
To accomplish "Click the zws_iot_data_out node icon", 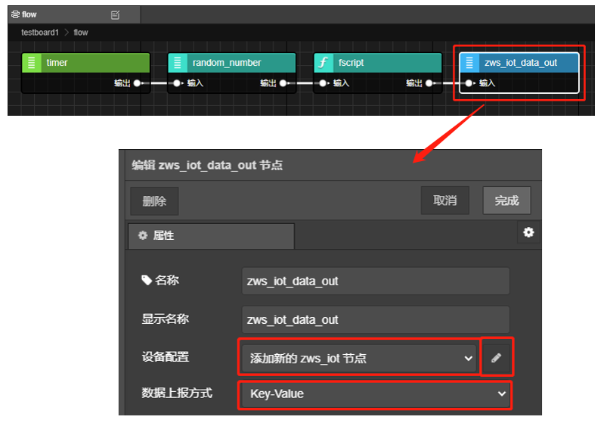I will (469, 63).
